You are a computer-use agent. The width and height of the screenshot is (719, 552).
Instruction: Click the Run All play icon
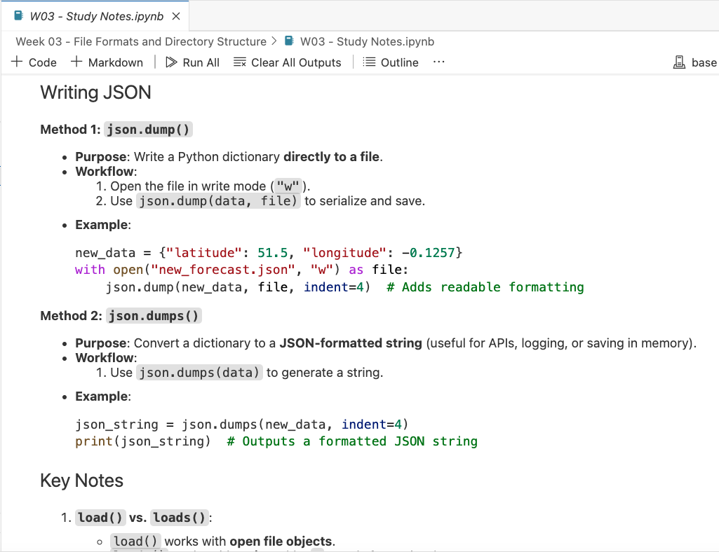[171, 62]
